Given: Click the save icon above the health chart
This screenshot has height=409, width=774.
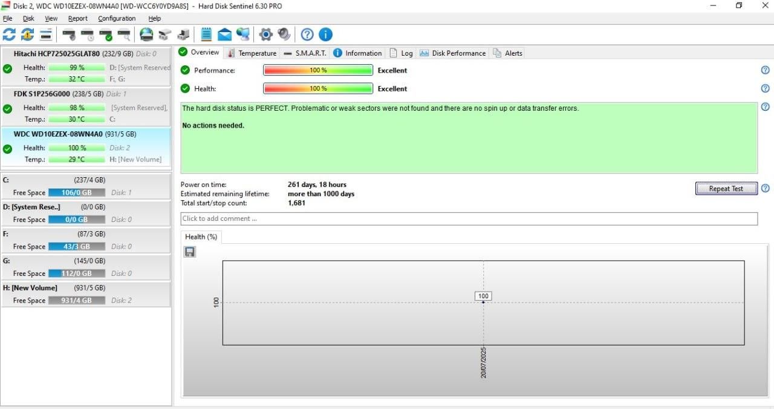Looking at the screenshot, I should tap(190, 251).
